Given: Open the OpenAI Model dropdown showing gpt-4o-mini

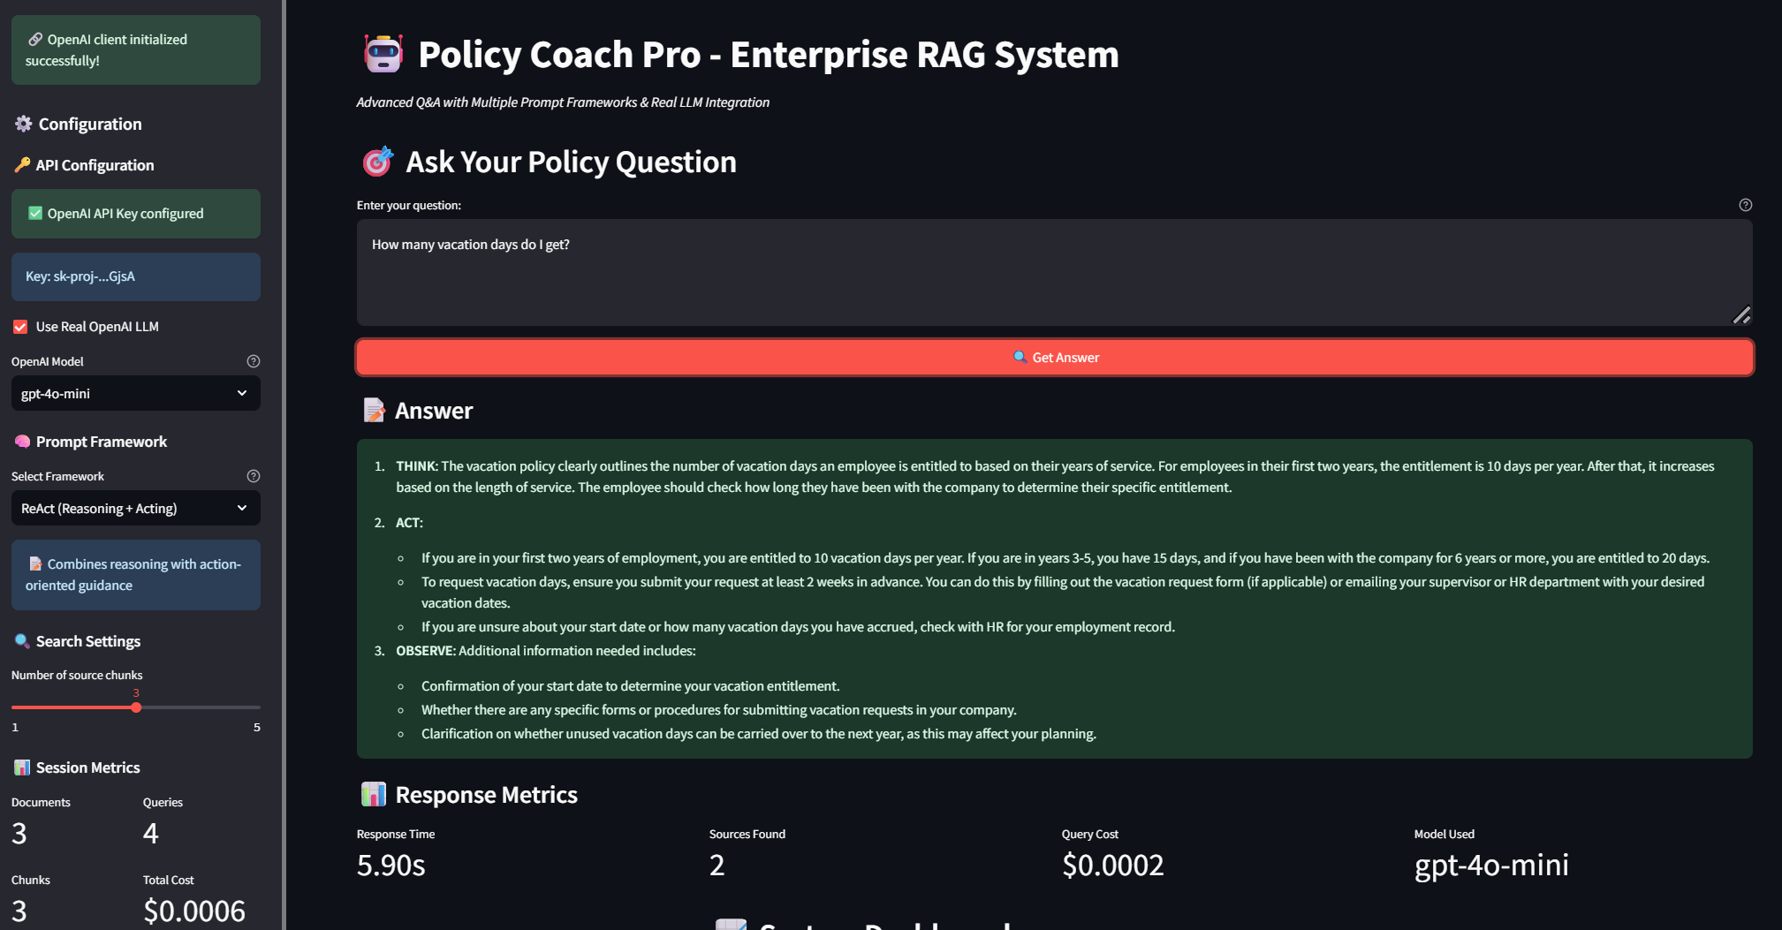Looking at the screenshot, I should click(135, 393).
